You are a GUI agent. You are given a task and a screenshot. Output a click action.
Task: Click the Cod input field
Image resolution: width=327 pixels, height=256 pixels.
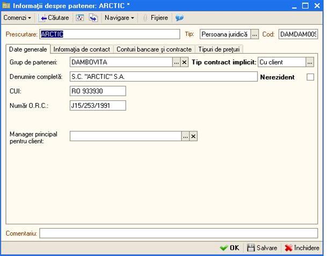298,34
